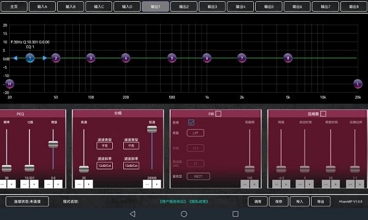Select EQ node 8 on the graph
The image size is (368, 220).
pos(288,58)
